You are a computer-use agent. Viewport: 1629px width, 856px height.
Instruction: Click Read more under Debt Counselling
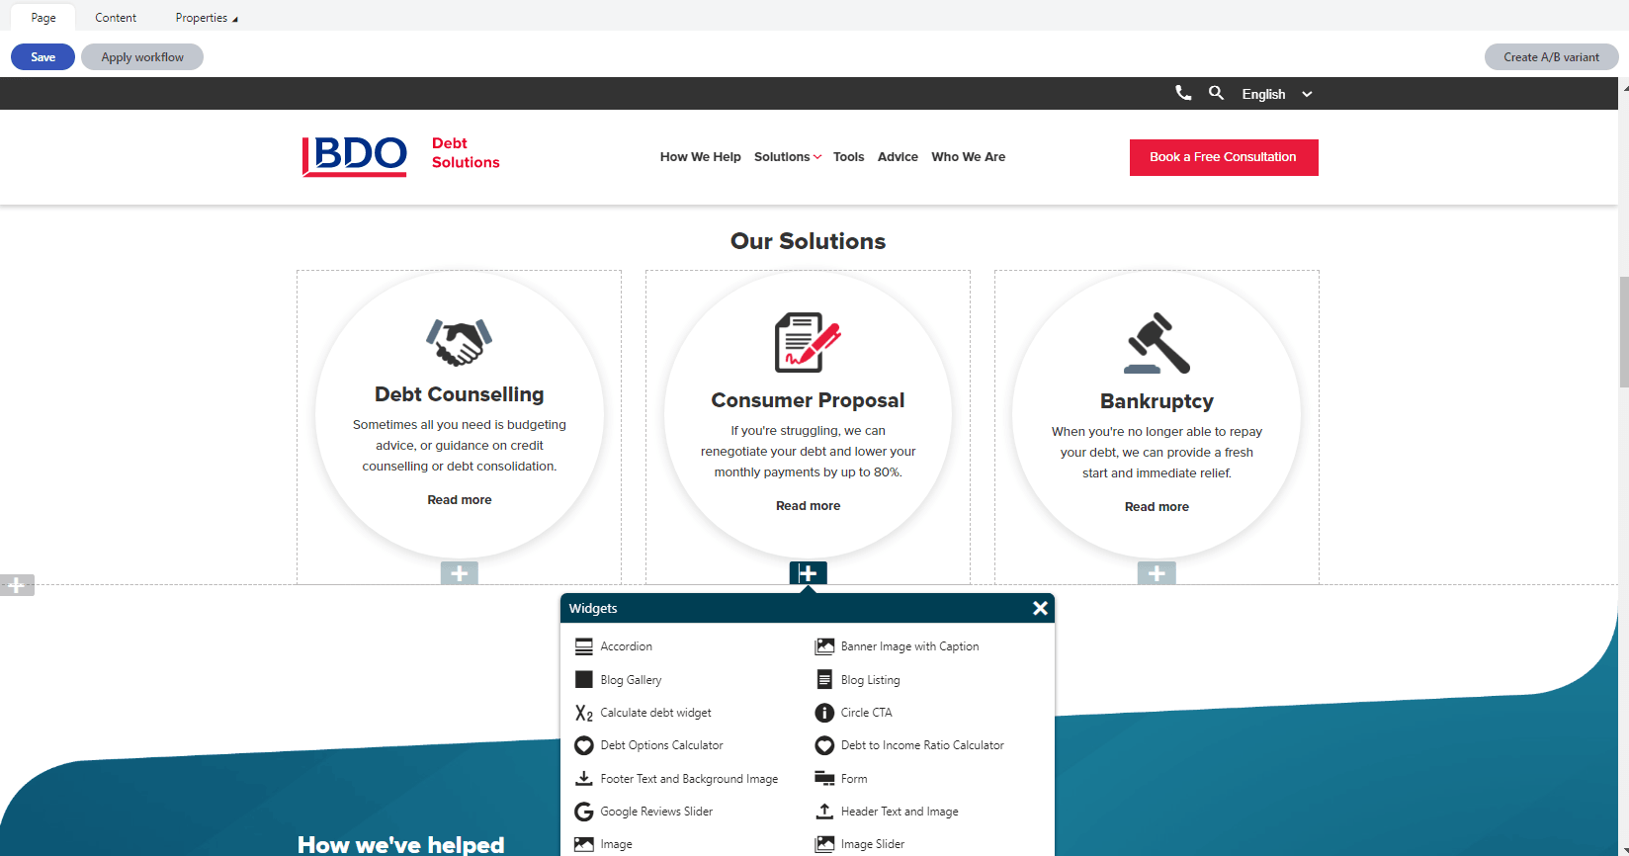pyautogui.click(x=460, y=500)
